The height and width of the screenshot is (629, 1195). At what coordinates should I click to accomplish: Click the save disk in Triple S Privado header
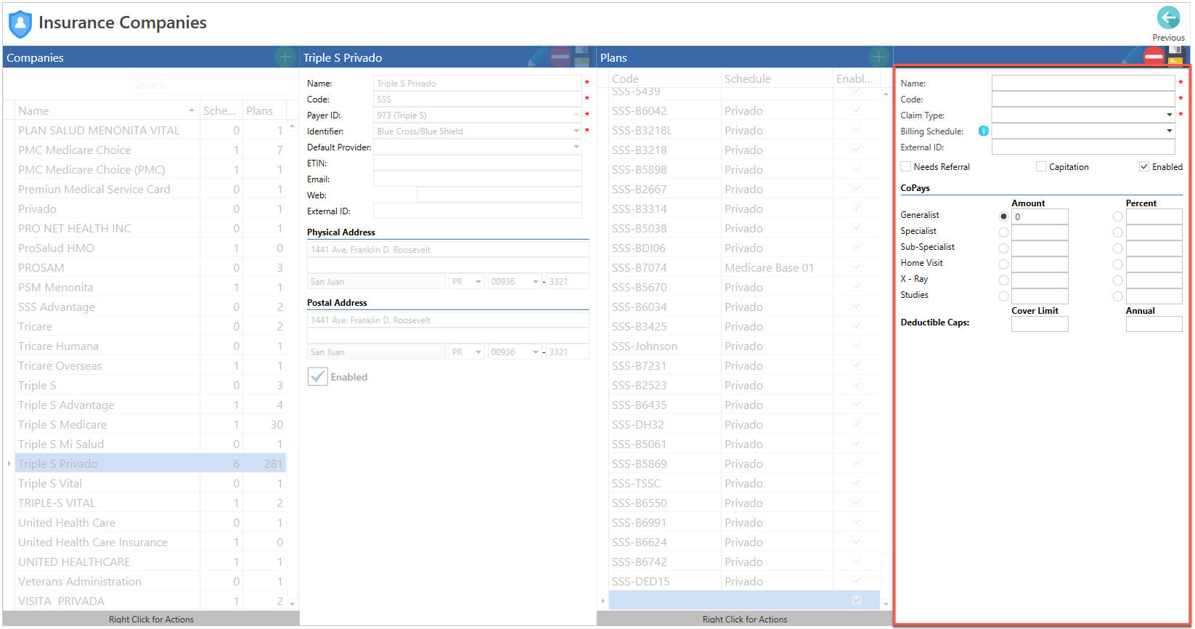point(582,57)
